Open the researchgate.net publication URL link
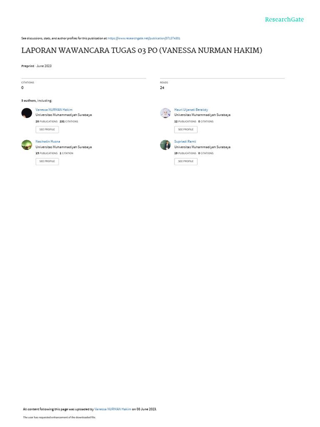 144,38
